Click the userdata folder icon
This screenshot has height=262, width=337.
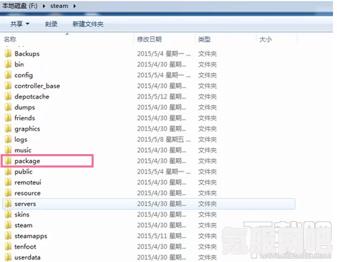coord(8,257)
